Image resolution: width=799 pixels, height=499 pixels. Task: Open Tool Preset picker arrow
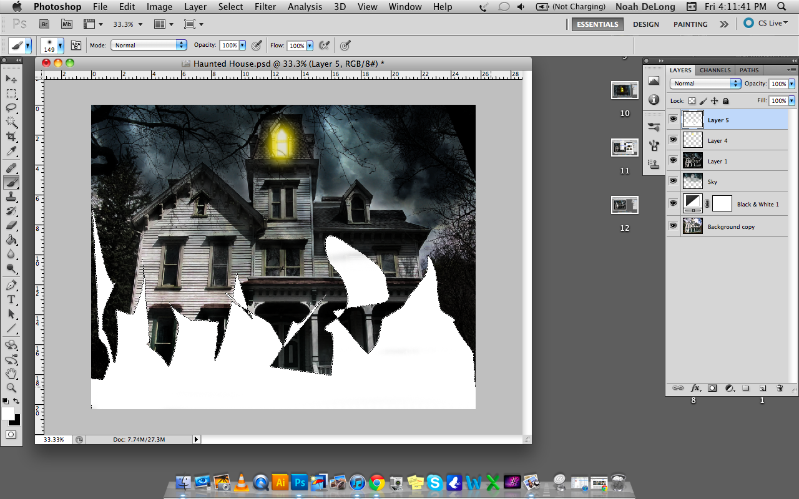[29, 46]
